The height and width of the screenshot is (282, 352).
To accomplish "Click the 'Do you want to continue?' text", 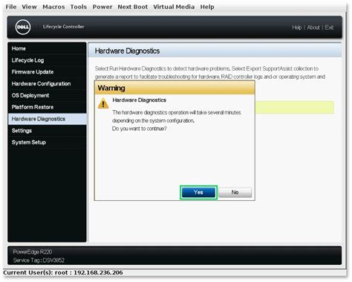I will click(x=140, y=129).
